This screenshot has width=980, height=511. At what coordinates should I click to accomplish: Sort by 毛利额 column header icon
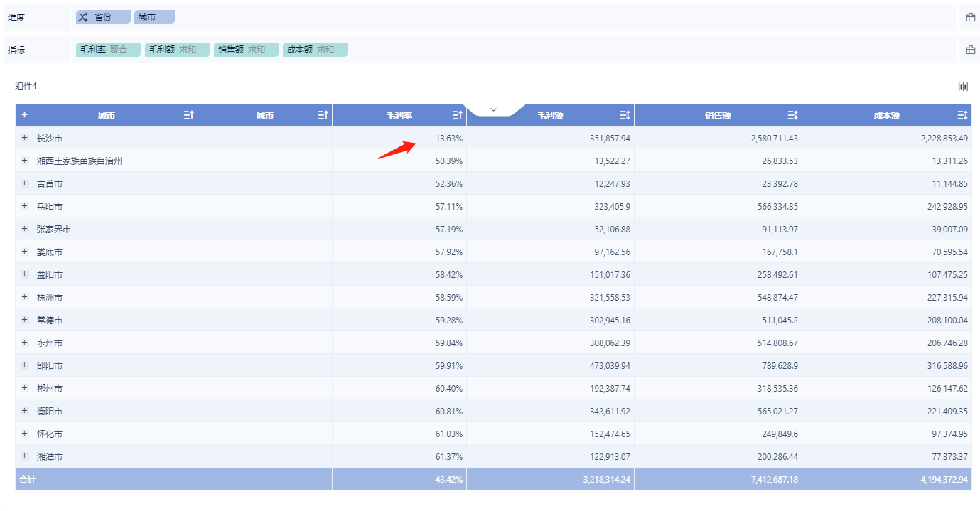coord(625,115)
